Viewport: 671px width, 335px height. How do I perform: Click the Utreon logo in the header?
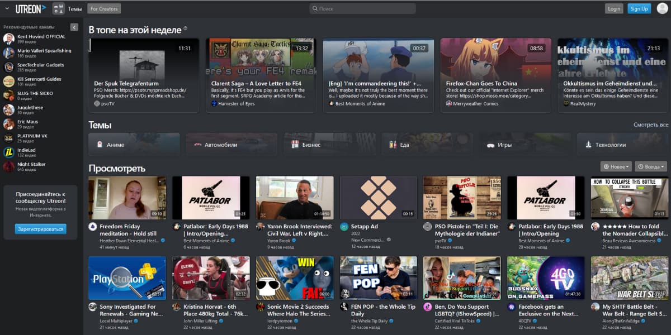31,8
